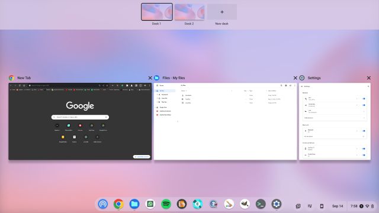
Task: Toggle the Bluetooth switch in Settings preview
Action: (x=364, y=131)
